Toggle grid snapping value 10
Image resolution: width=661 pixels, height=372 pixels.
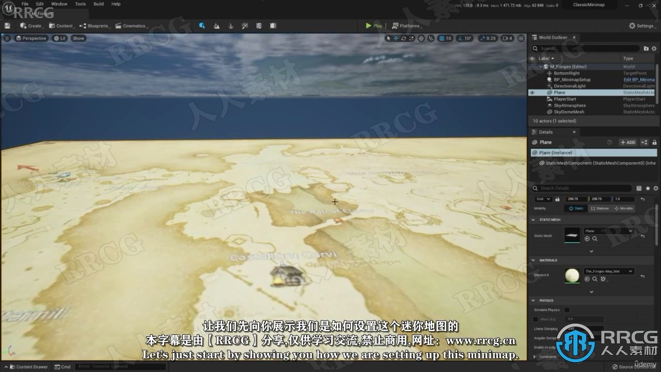tap(445, 38)
